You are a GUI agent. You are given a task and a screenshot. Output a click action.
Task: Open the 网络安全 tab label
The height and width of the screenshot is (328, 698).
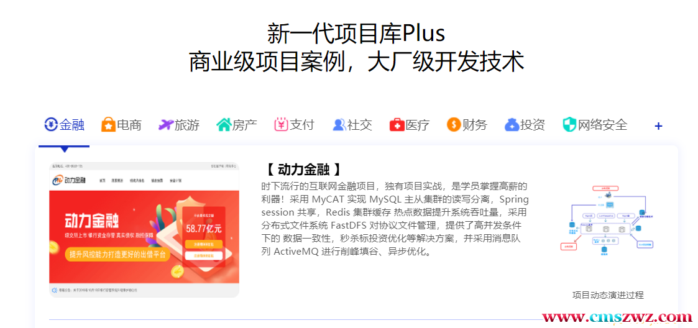pyautogui.click(x=603, y=125)
